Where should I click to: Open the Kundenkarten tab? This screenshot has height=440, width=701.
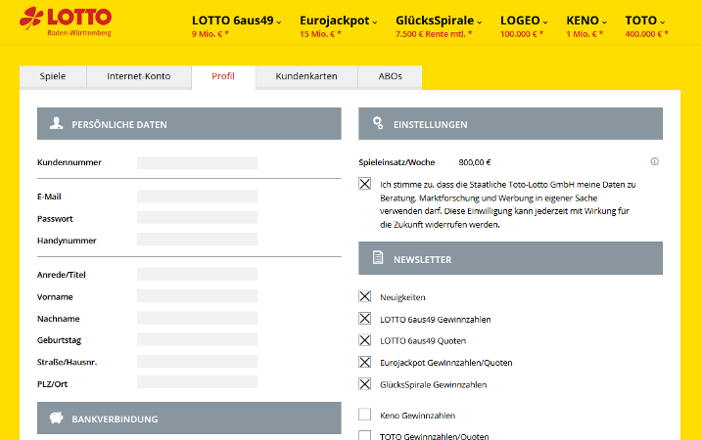[x=306, y=77]
